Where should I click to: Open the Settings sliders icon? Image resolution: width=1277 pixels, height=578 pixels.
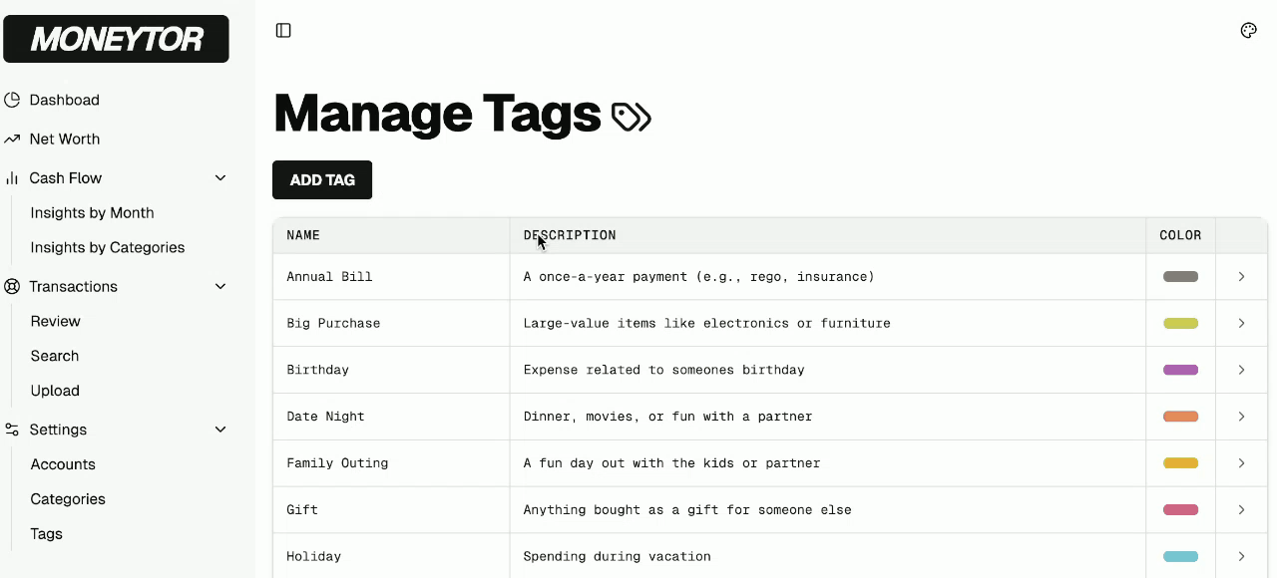pos(12,430)
